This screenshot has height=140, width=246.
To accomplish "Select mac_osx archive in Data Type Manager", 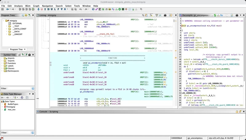I will tap(12, 110).
